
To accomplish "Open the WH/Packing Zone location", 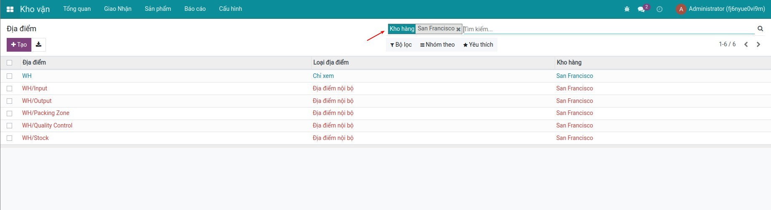I will (46, 113).
